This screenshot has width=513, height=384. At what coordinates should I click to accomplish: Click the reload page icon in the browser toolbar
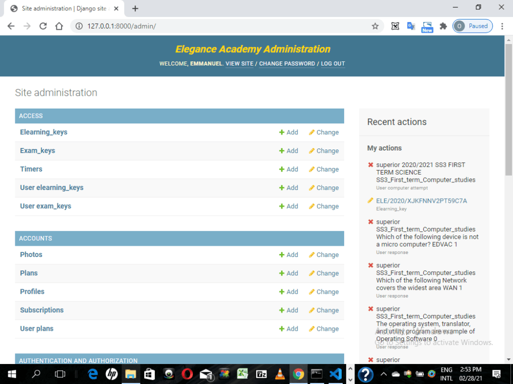43,26
